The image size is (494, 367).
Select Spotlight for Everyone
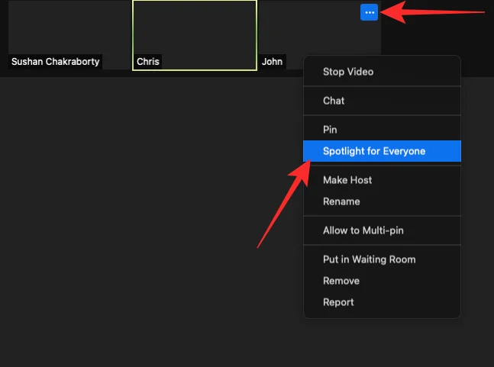click(374, 151)
